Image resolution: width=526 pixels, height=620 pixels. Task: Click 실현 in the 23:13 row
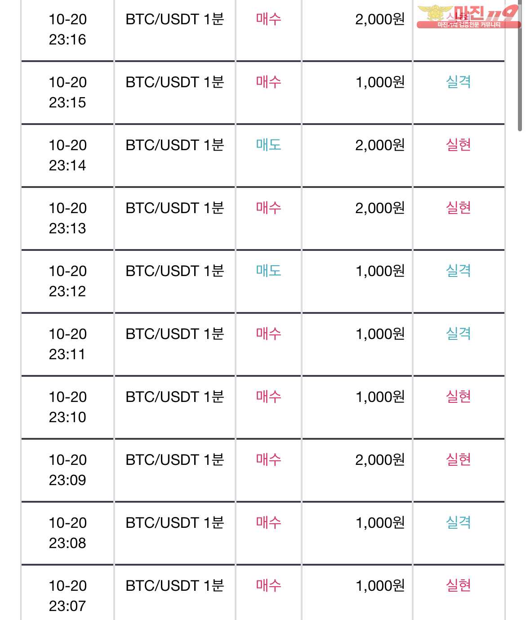[458, 208]
